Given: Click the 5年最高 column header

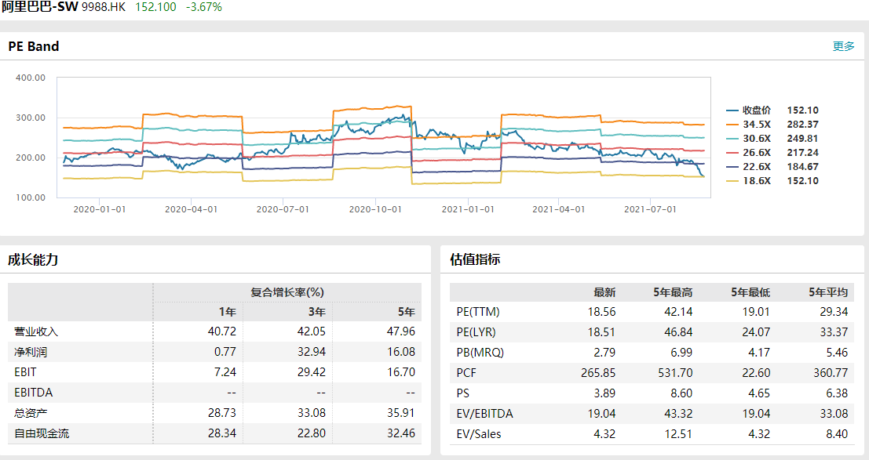Looking at the screenshot, I should pos(673,292).
